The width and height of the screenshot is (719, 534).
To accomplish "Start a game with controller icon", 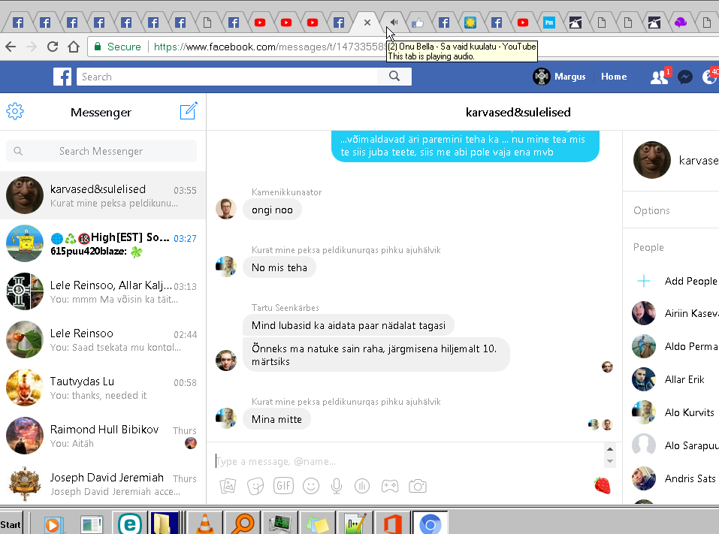I will click(x=390, y=486).
